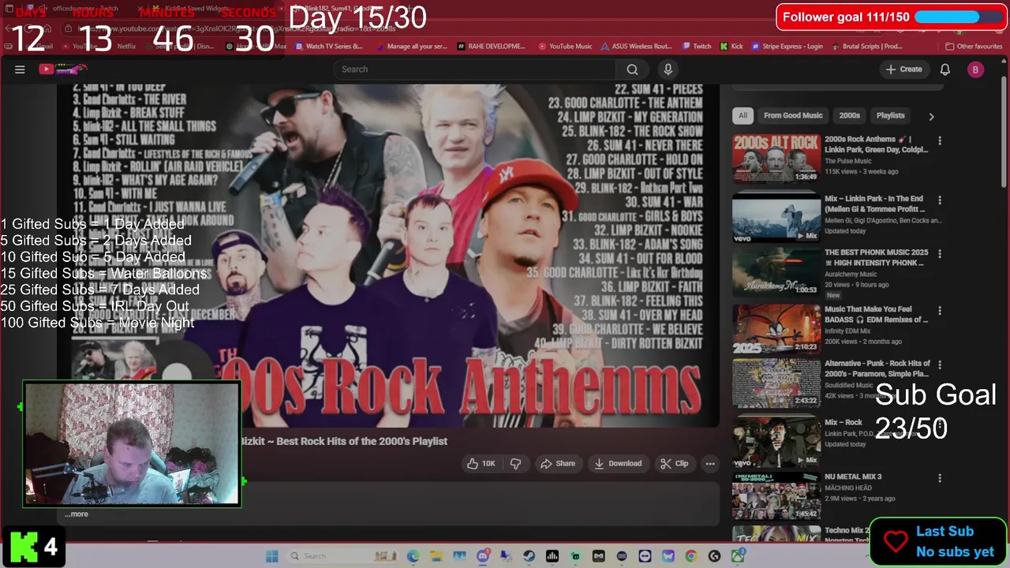Clip the video

pyautogui.click(x=675, y=463)
